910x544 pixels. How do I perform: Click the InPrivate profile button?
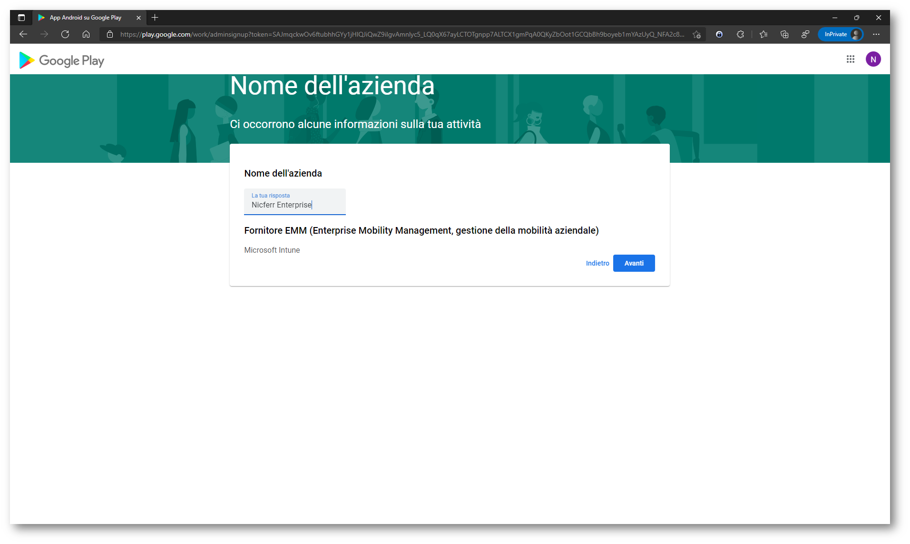(841, 34)
